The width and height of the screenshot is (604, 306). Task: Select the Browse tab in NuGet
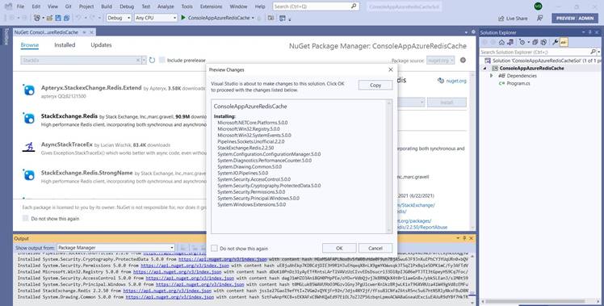pos(30,45)
